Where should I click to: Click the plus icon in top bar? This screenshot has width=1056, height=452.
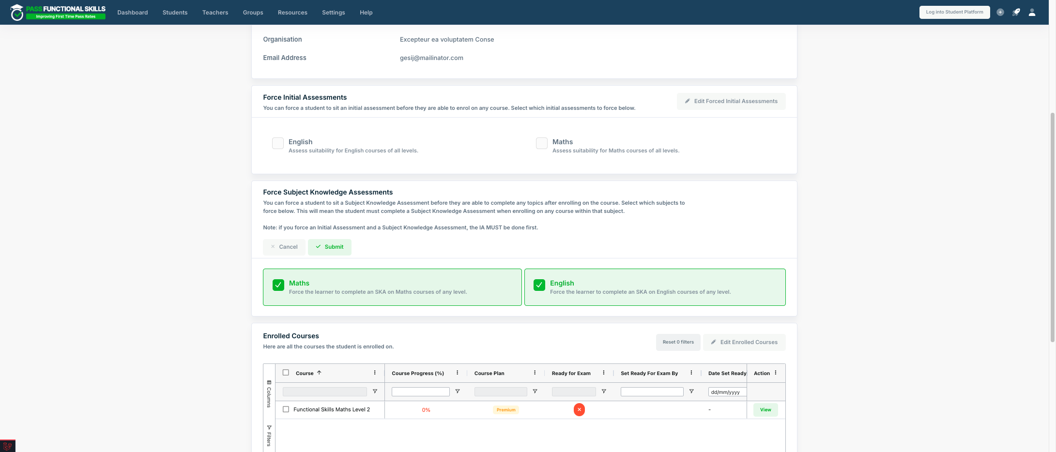[1000, 12]
